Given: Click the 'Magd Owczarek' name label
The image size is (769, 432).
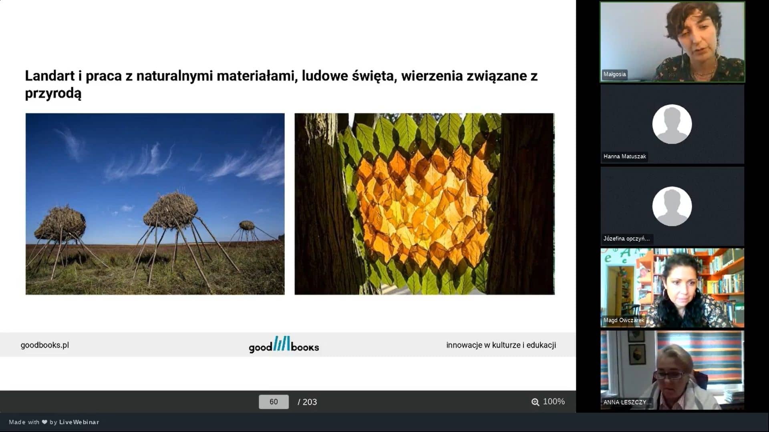Looking at the screenshot, I should (x=624, y=320).
